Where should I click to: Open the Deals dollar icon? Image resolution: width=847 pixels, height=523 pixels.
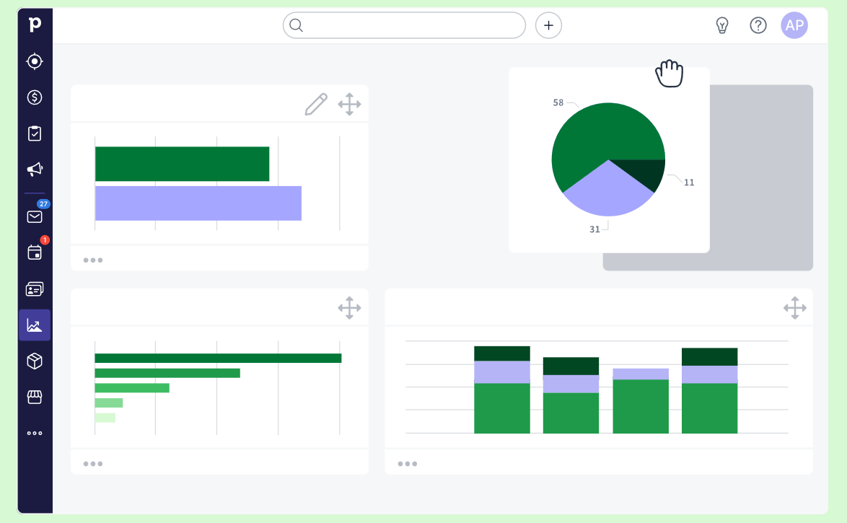tap(35, 97)
